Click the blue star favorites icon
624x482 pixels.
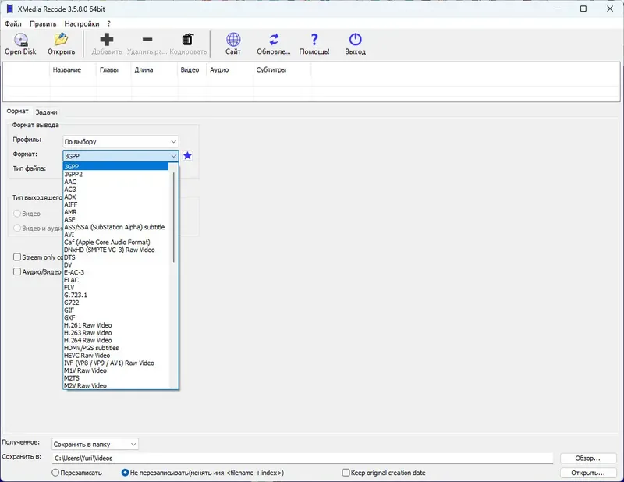click(x=187, y=156)
